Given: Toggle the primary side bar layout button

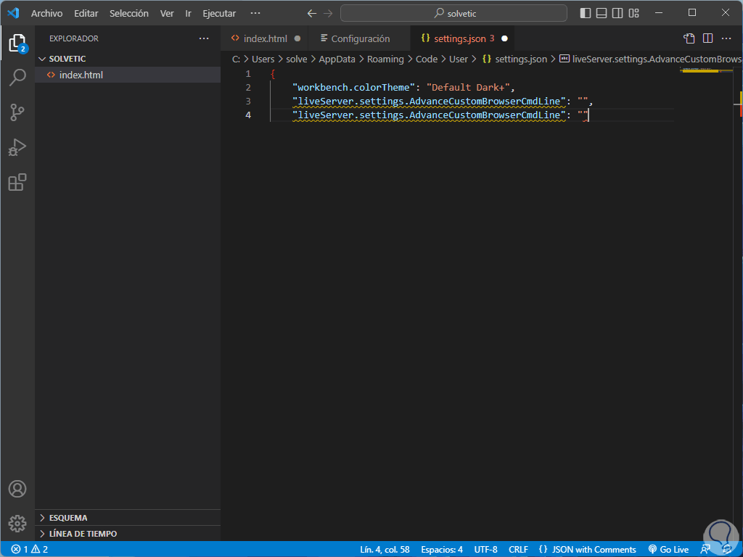Looking at the screenshot, I should pyautogui.click(x=586, y=13).
